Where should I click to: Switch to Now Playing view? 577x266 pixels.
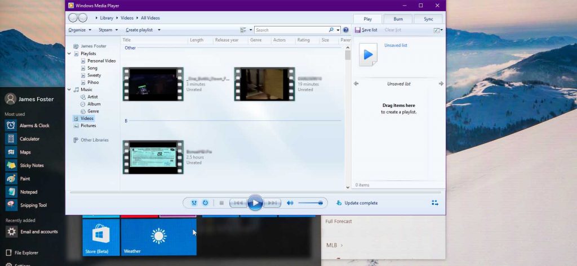pyautogui.click(x=434, y=203)
